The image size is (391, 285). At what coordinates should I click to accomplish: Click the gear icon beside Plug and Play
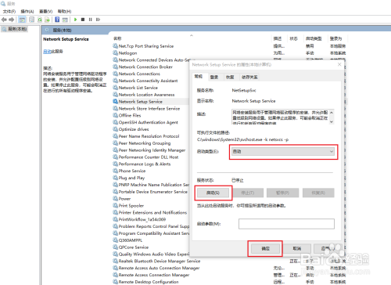coord(115,178)
